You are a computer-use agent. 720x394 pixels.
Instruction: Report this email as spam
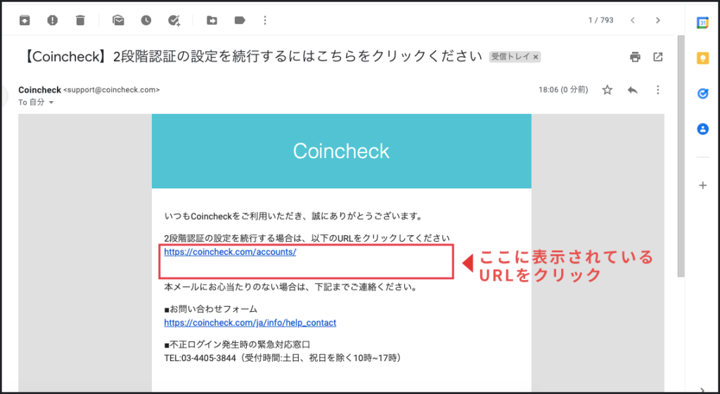[52, 20]
